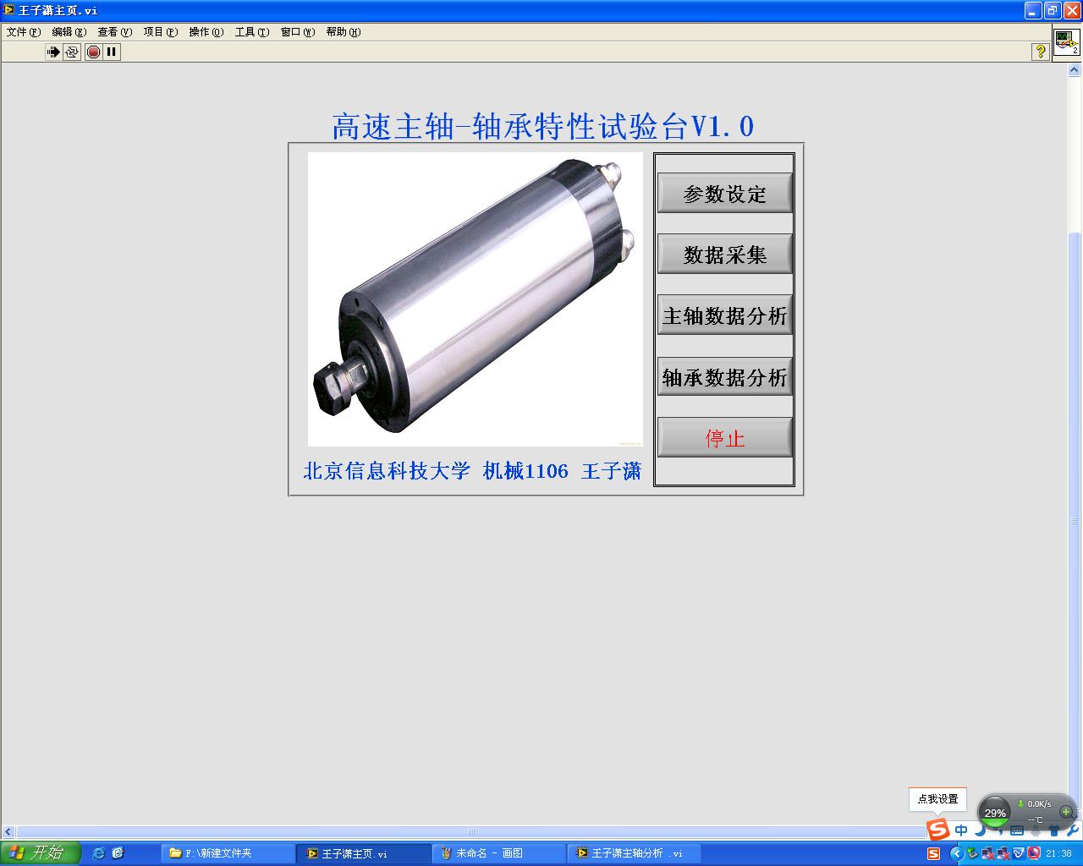
Task: Open the 编辑(E) menu
Action: click(x=69, y=32)
